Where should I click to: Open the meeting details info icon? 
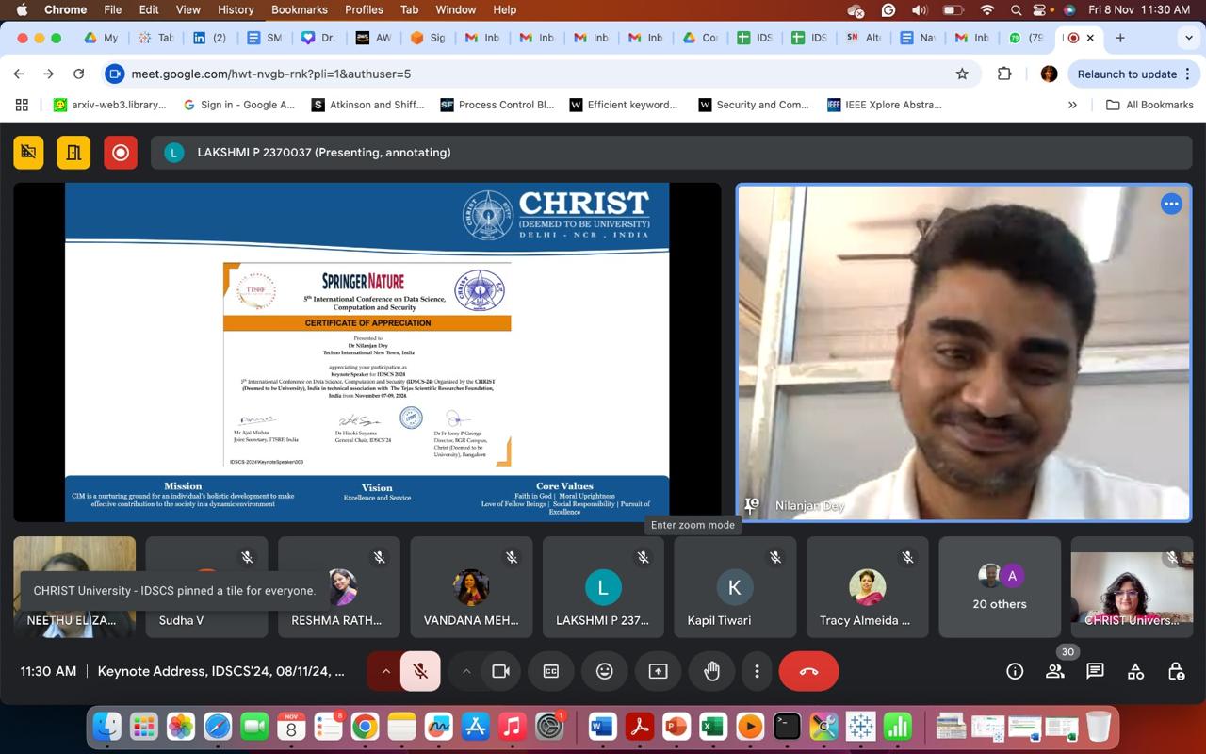click(x=1015, y=671)
